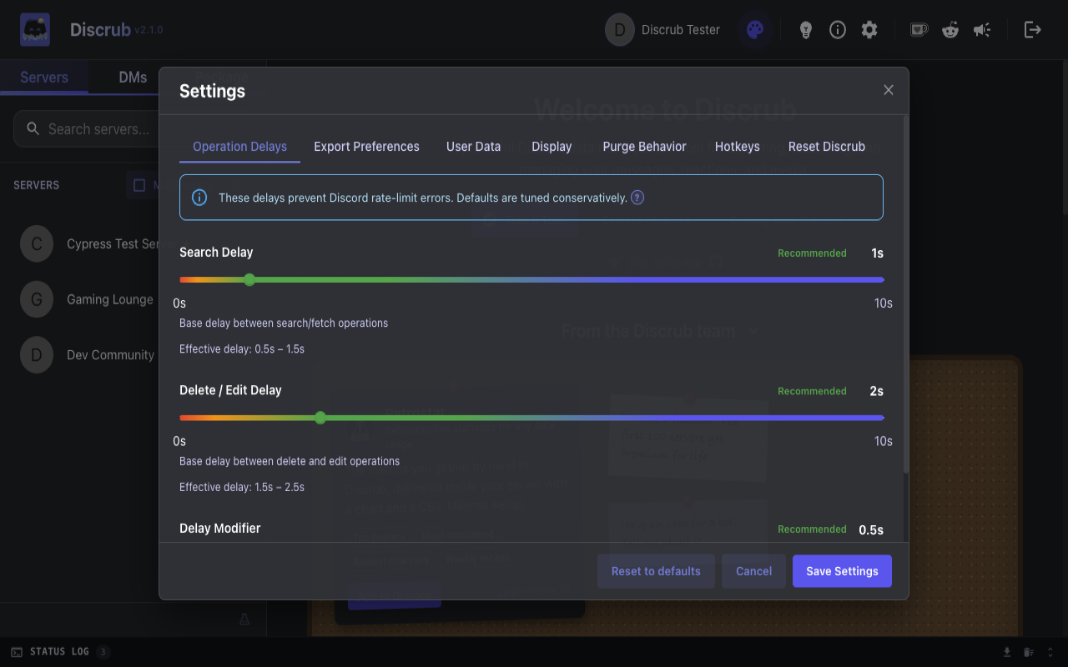Click the Ko-fi coffee cup icon
1068x667 pixels.
click(x=919, y=30)
